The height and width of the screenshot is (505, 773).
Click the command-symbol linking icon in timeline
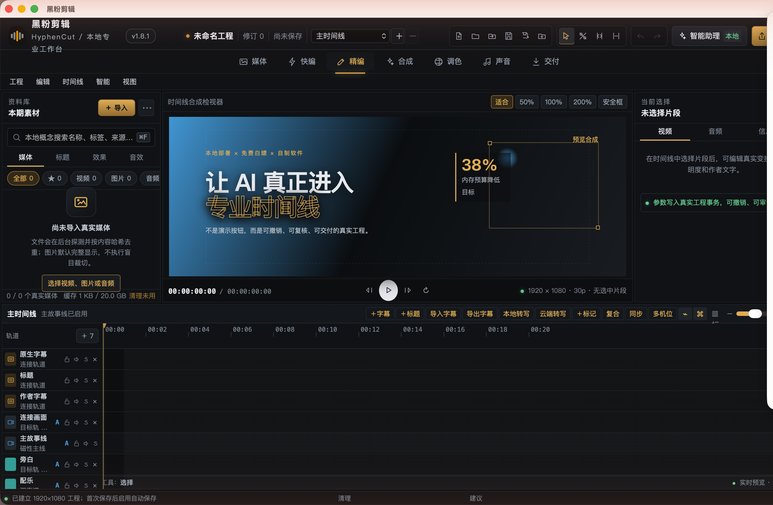(700, 314)
